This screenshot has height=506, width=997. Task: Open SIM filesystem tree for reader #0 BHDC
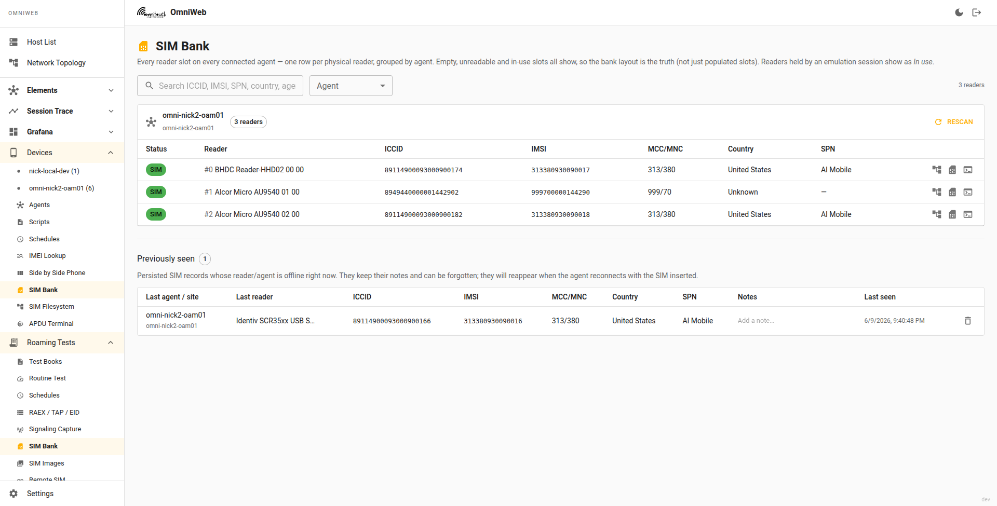coord(937,170)
